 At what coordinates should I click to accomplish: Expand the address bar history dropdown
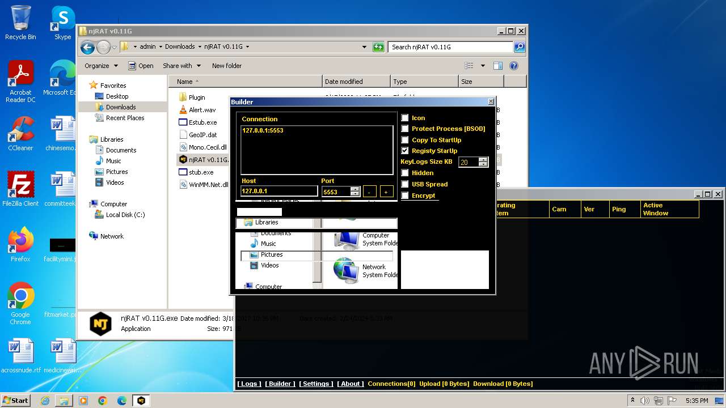coord(364,47)
